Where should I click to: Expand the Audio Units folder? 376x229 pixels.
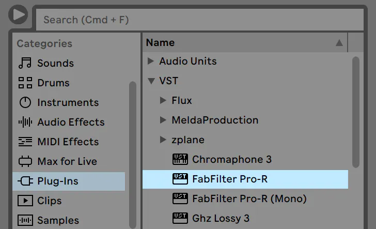151,61
